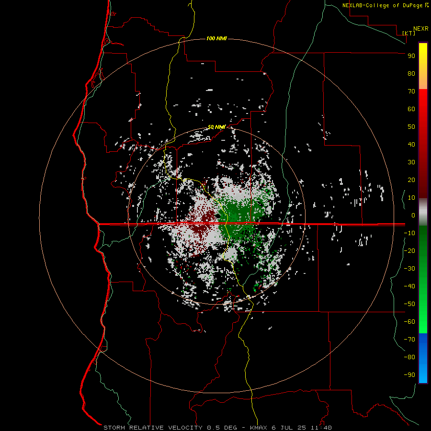
Task: Click the -80 value on velocity scale
Action: 409,357
